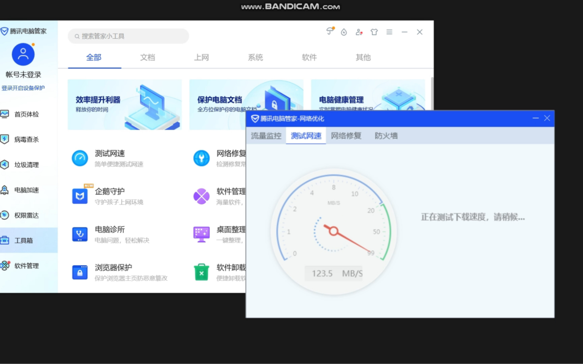Open the 效率提升利器 banner card

click(125, 105)
